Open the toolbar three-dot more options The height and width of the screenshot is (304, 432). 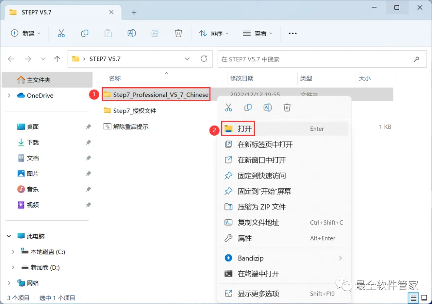(x=292, y=33)
